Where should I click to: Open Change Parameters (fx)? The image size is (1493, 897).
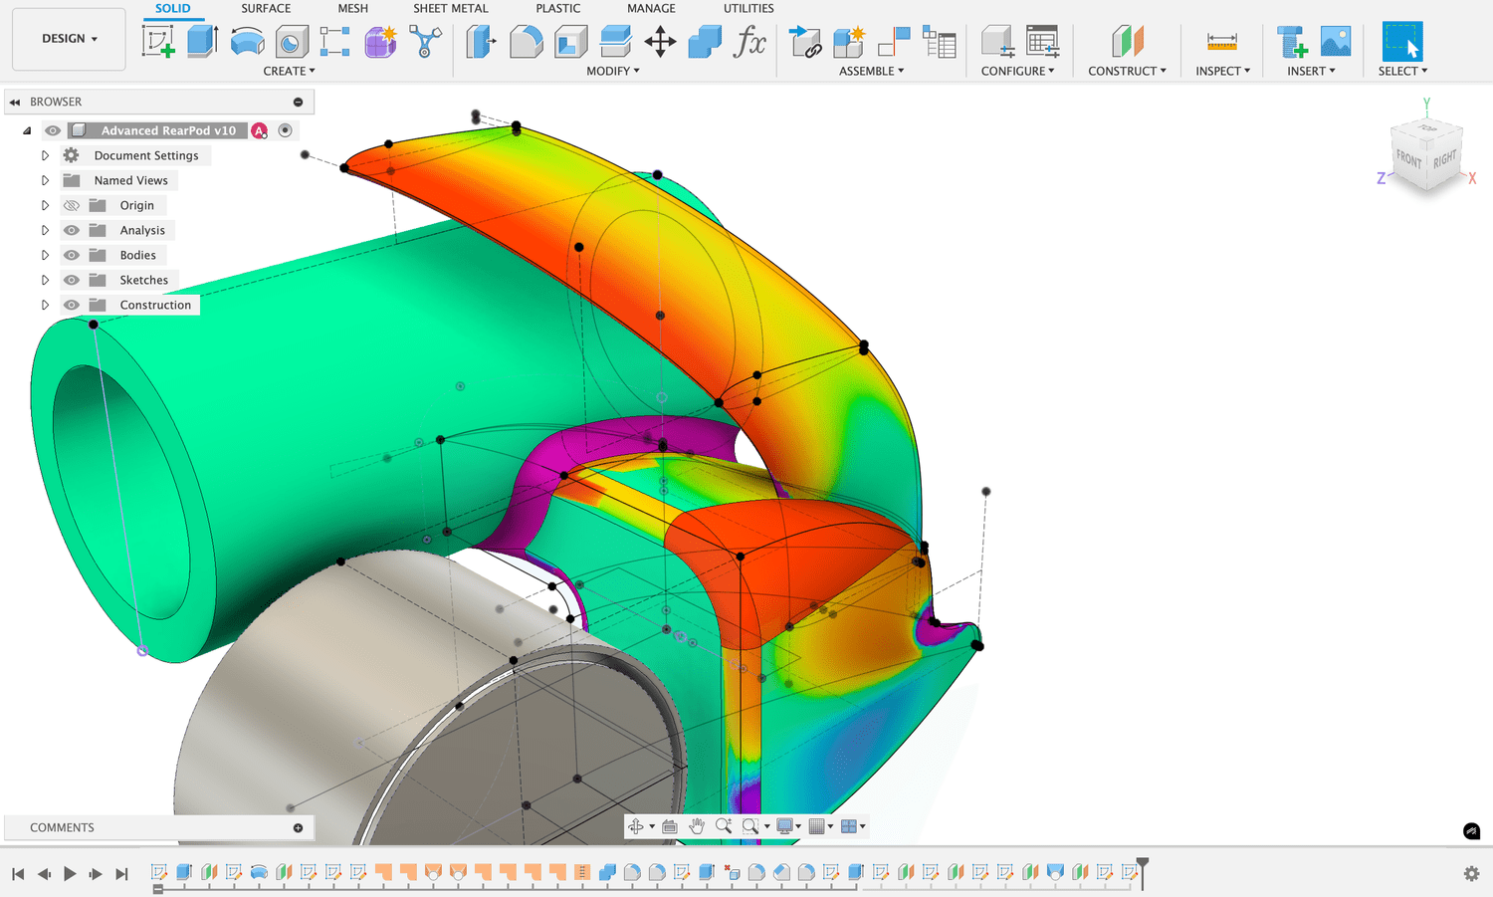coord(749,42)
